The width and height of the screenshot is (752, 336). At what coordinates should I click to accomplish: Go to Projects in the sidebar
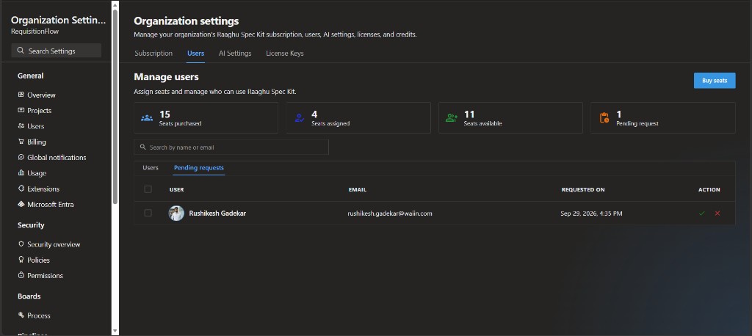[40, 110]
